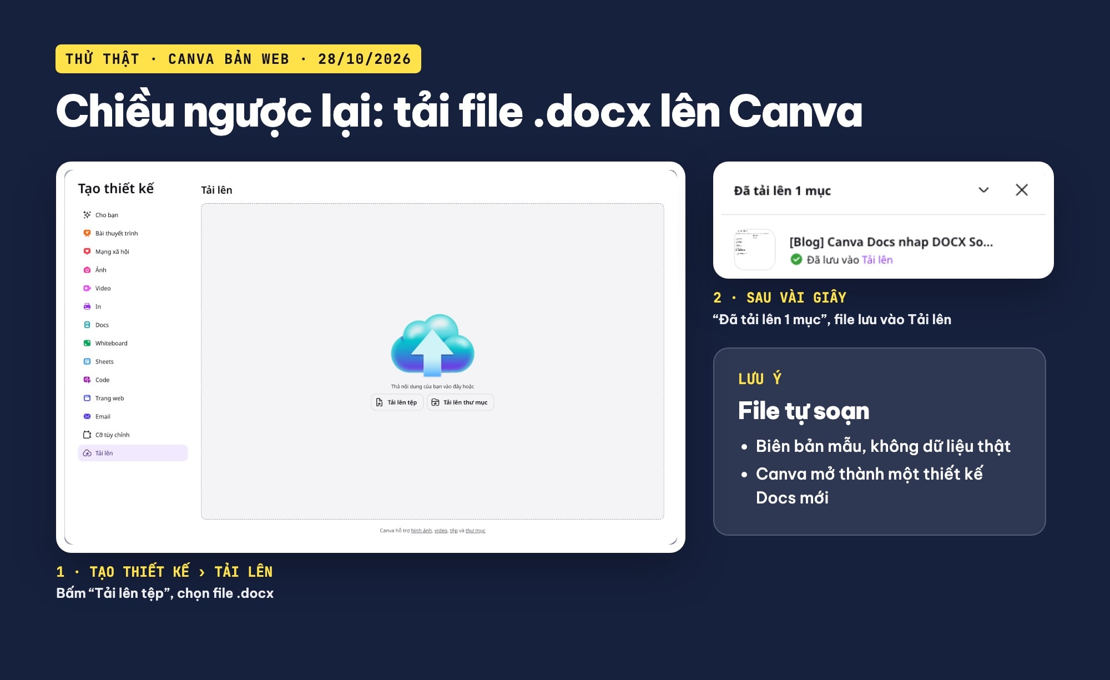1110x680 pixels.
Task: Click the Tải lên tệp button
Action: click(397, 402)
